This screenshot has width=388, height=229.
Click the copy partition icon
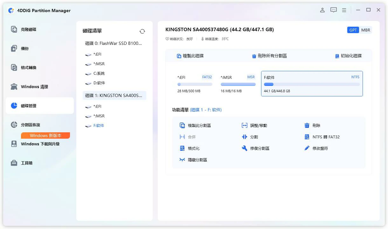(x=182, y=126)
